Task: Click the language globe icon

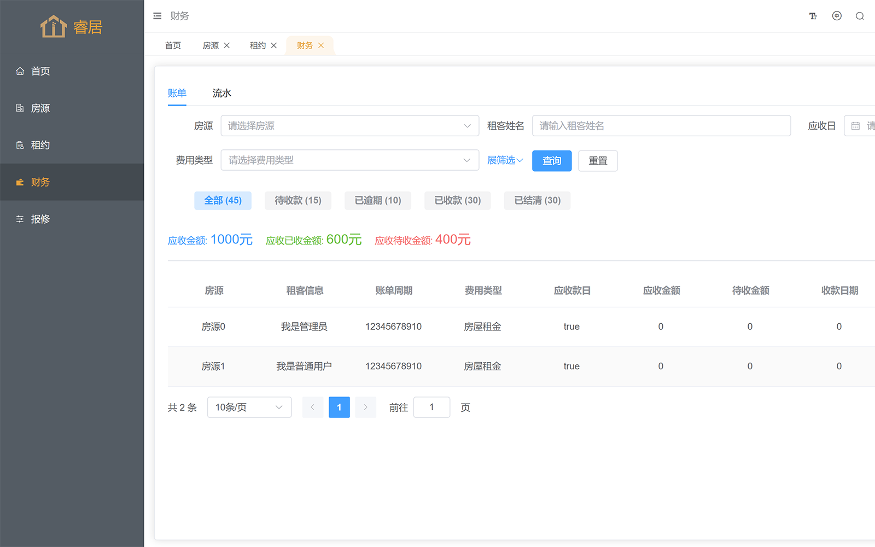Action: (x=837, y=16)
